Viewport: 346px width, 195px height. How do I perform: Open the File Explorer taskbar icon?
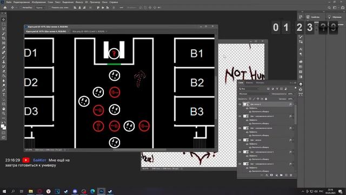click(x=31, y=191)
